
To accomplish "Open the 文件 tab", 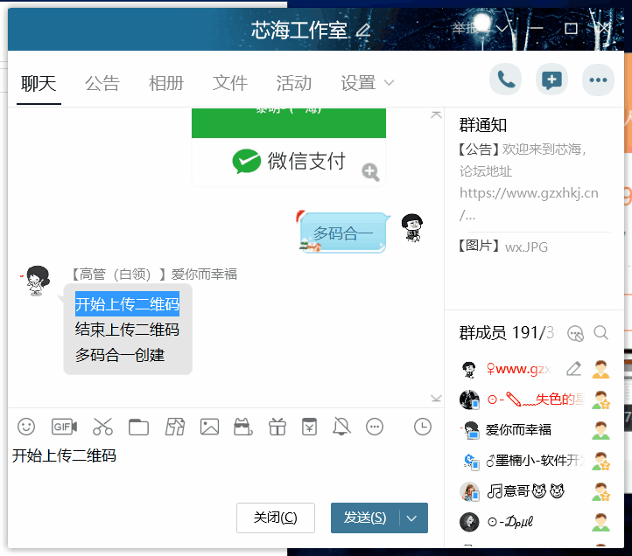I will click(x=229, y=84).
